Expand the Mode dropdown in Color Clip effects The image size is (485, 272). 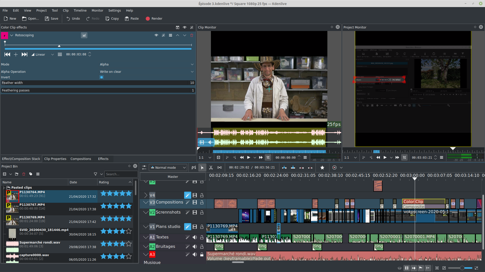tap(192, 64)
